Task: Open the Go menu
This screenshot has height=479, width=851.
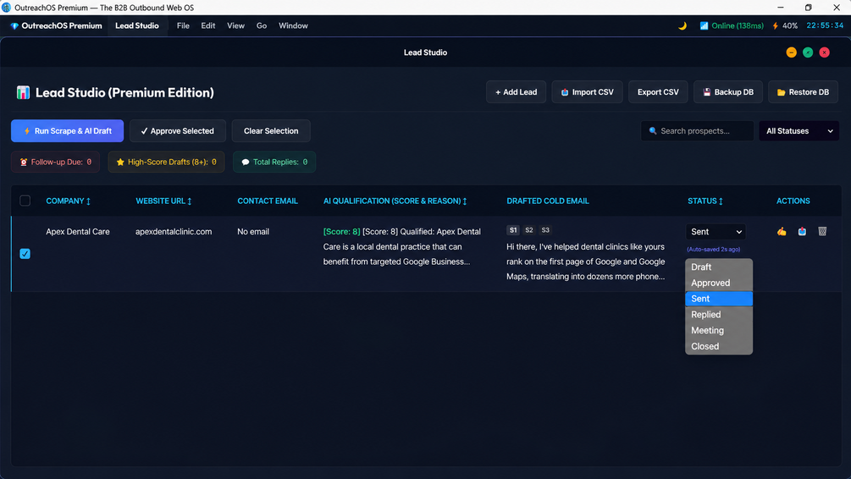Action: (x=262, y=25)
